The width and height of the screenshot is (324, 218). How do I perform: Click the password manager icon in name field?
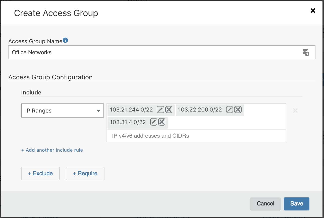(306, 52)
